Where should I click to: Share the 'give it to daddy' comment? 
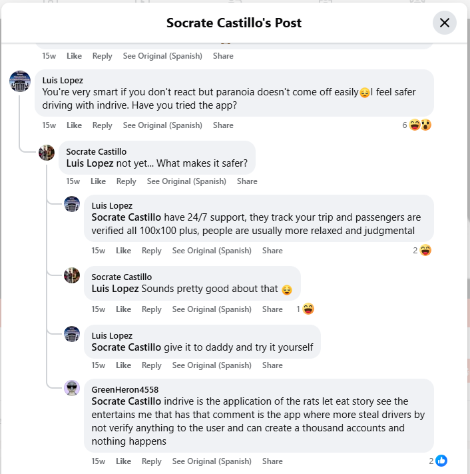[272, 365]
